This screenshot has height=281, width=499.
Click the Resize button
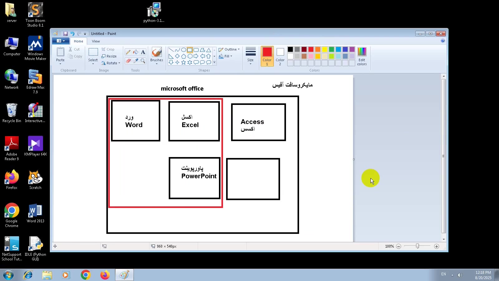click(109, 56)
